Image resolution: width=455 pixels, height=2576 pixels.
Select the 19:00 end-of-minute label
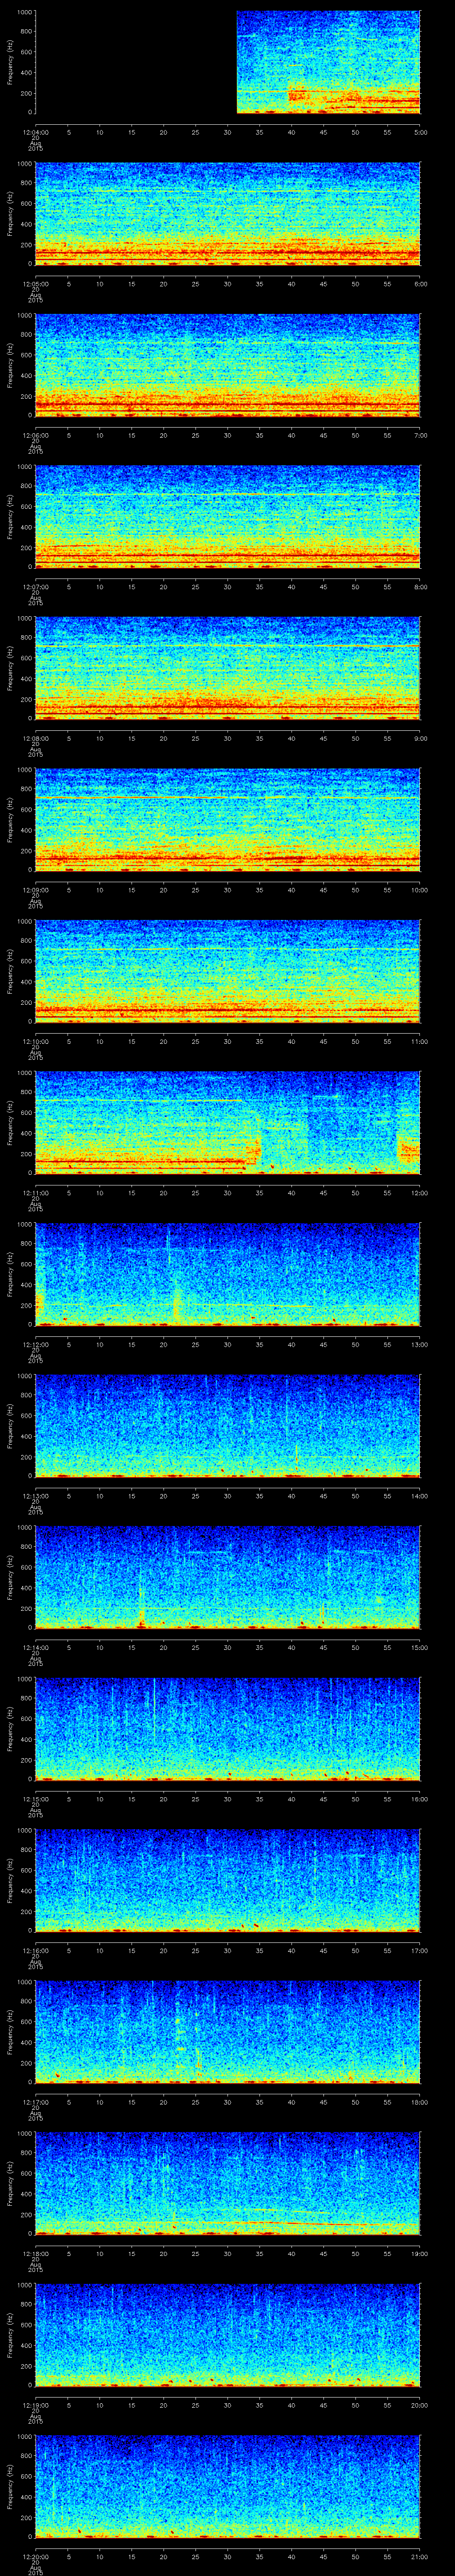(419, 2252)
